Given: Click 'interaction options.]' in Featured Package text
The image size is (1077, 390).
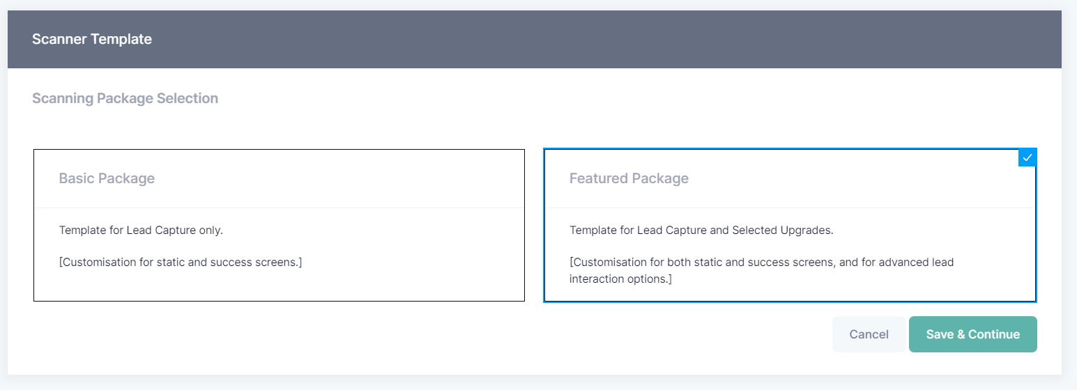Looking at the screenshot, I should pos(620,279).
